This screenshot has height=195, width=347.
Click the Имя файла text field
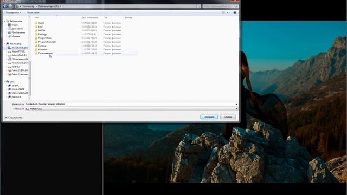point(130,104)
